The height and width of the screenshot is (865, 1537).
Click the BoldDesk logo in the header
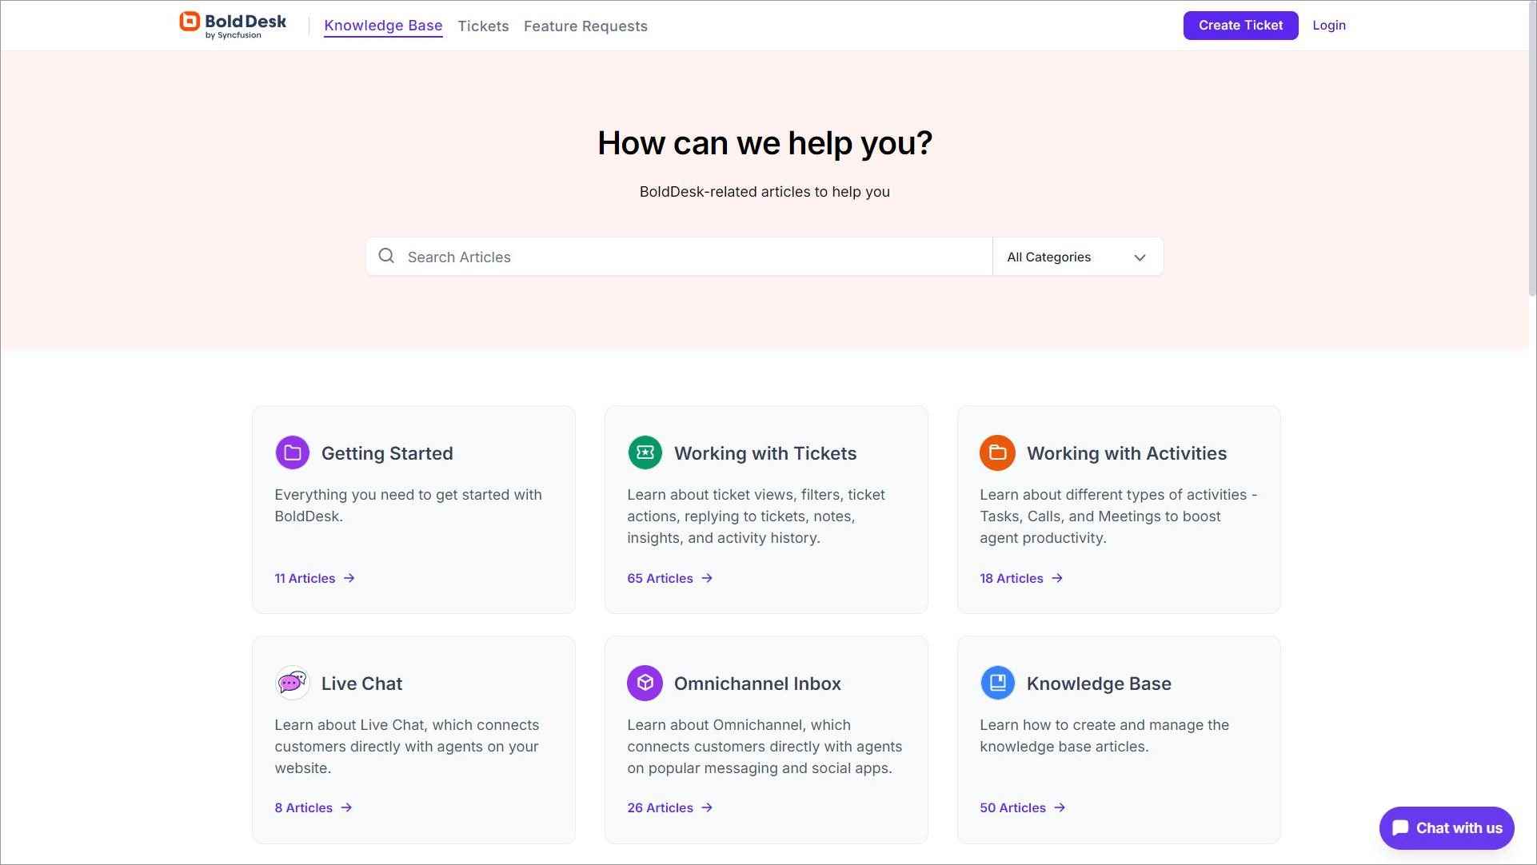233,25
